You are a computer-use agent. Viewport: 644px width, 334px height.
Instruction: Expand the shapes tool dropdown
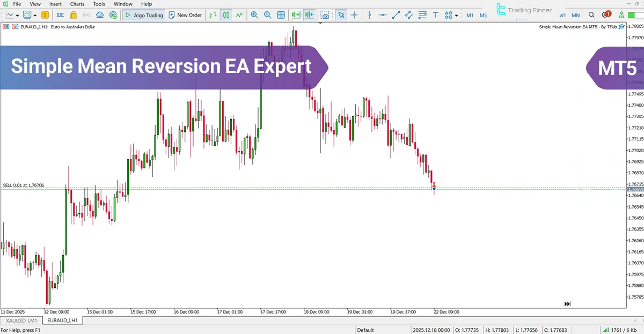(456, 15)
